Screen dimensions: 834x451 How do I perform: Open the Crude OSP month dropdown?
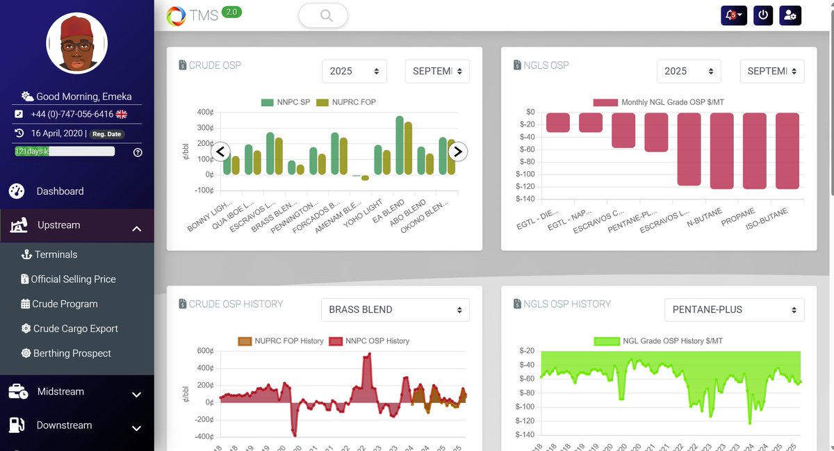coord(437,71)
